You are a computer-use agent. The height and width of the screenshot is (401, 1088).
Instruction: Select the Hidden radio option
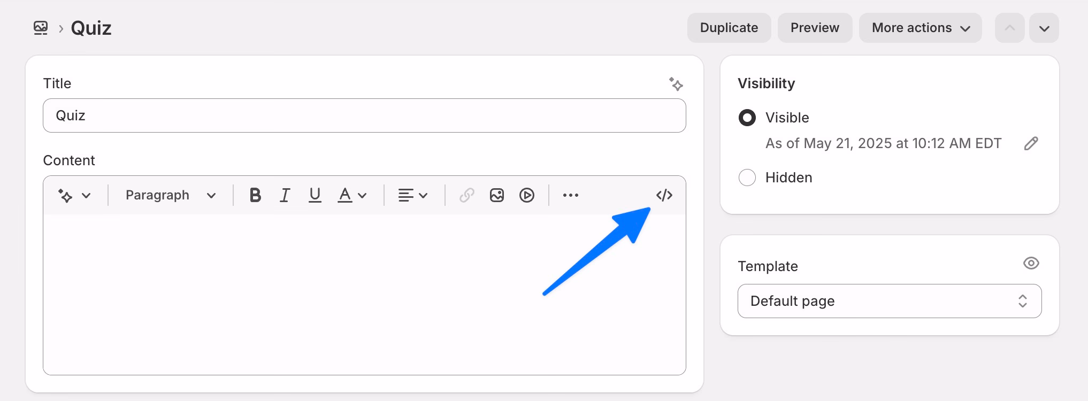pyautogui.click(x=747, y=178)
